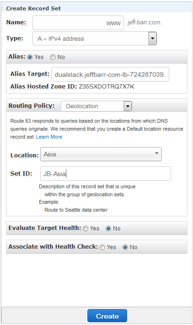Click the Set ID field with JB-Asia
This screenshot has height=325, width=193.
[106, 173]
